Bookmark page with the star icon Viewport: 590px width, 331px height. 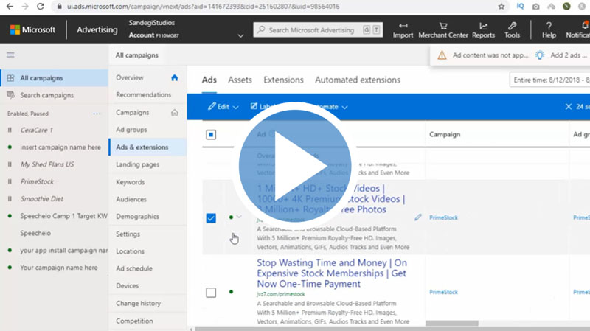click(x=502, y=7)
